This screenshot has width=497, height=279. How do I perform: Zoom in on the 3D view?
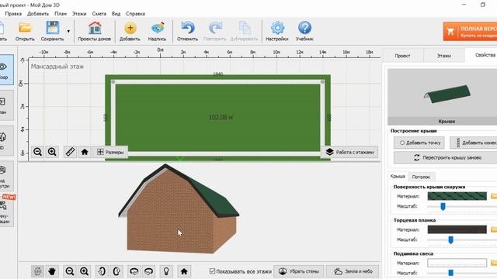tap(85, 271)
